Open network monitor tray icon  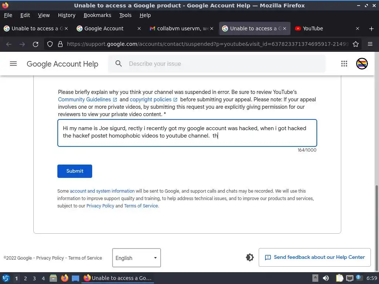(x=349, y=278)
